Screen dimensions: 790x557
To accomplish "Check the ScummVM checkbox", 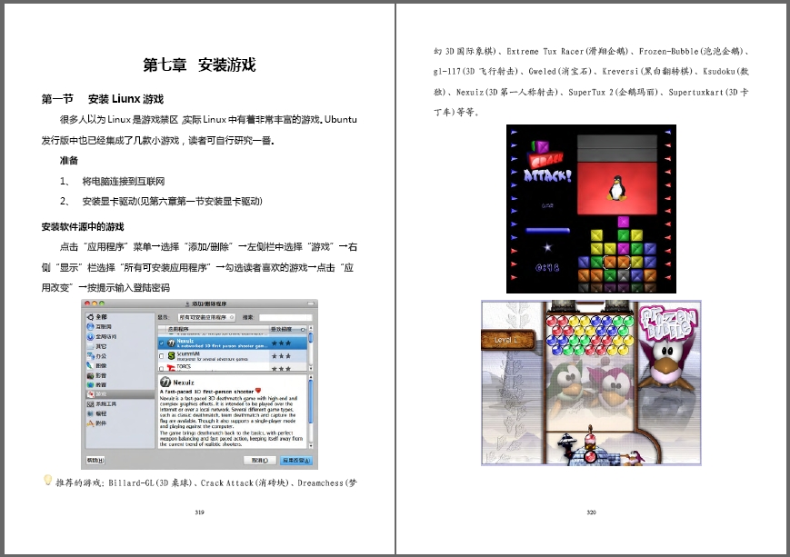I will [x=162, y=356].
